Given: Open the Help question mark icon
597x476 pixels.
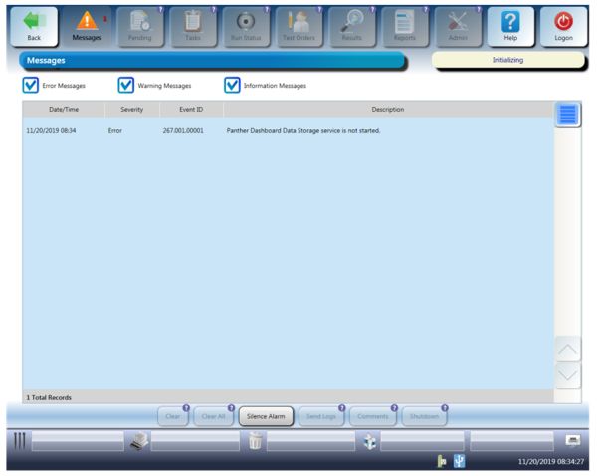Looking at the screenshot, I should tap(510, 21).
